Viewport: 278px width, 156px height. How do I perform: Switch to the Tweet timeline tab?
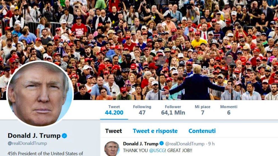(114, 131)
